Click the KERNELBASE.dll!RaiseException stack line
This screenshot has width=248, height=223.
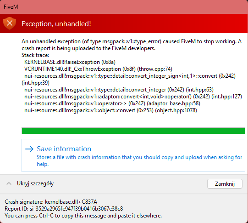tap(70, 62)
